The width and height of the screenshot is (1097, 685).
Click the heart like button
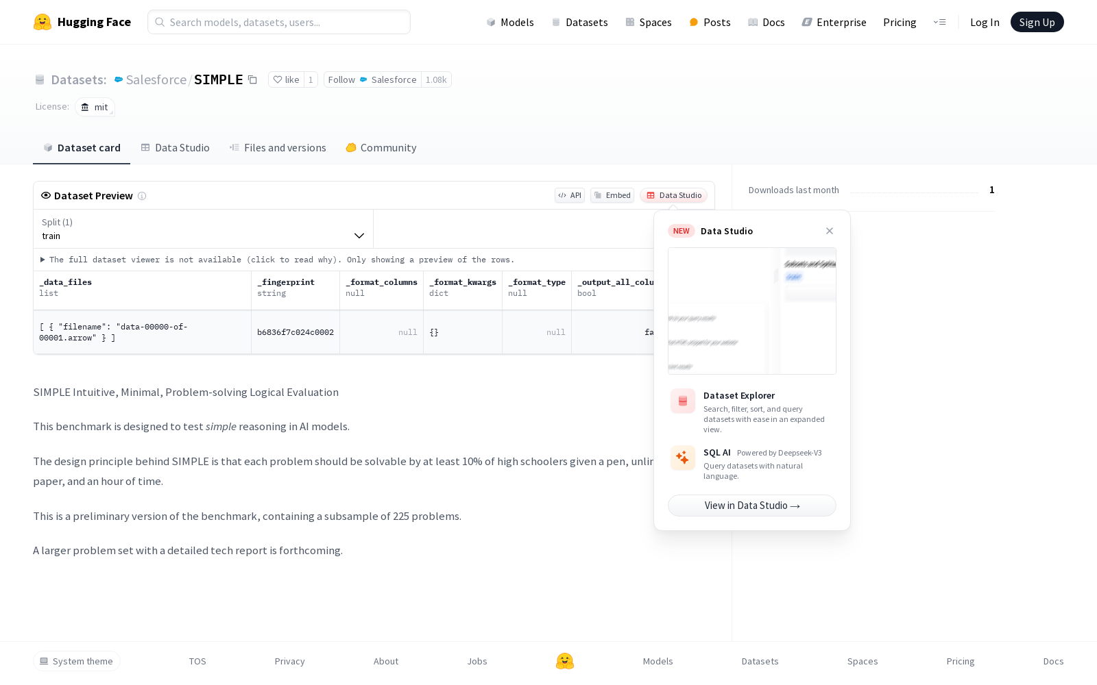click(286, 79)
